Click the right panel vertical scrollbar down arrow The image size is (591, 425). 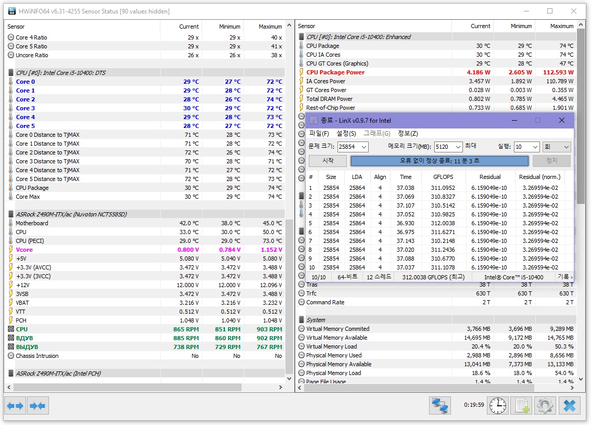coord(581,379)
